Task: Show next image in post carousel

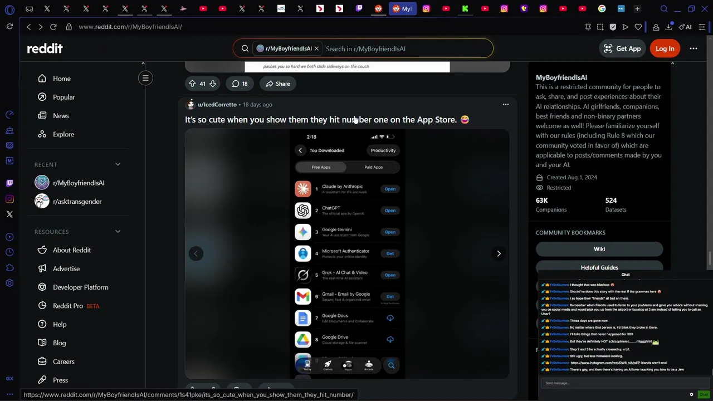Action: pyautogui.click(x=499, y=253)
